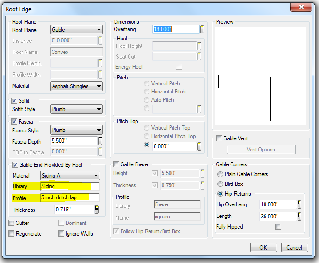Enable the Gable Frieze checkbox
Image resolution: width=319 pixels, height=263 pixels.
[116, 164]
